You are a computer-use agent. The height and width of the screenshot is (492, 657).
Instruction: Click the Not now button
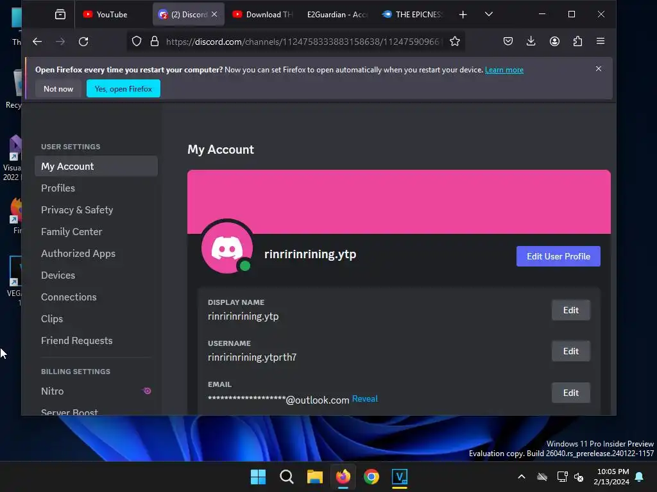(x=58, y=88)
